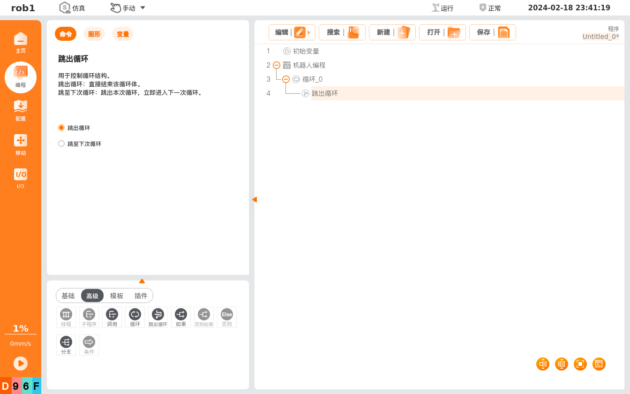This screenshot has height=394, width=630.
Task: Insert the 否则如果 else-if command
Action: [x=204, y=318]
